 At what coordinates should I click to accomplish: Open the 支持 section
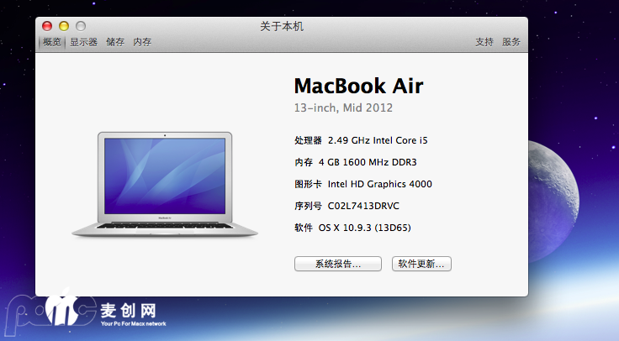(484, 42)
